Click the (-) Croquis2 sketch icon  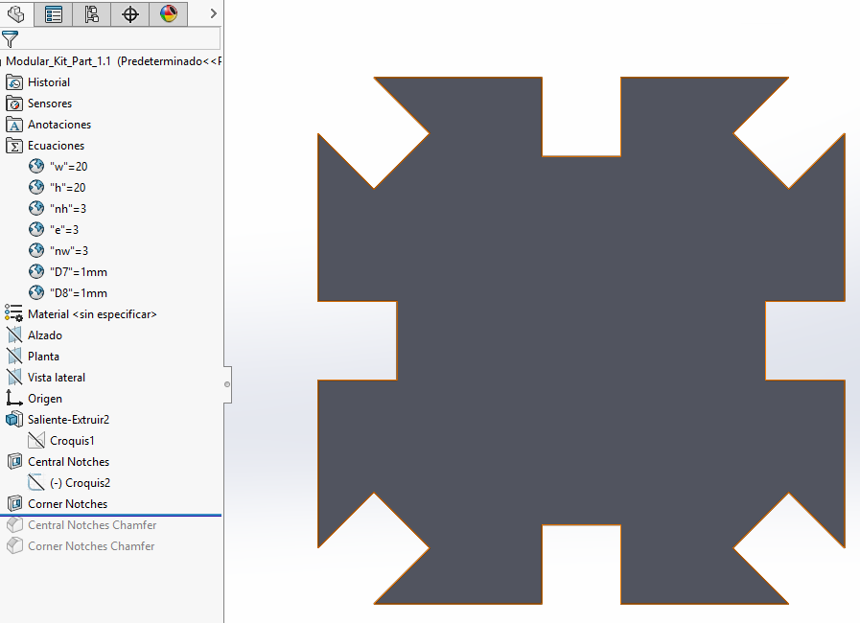[36, 483]
